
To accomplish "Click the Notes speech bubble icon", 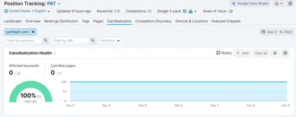I will coord(218,53).
